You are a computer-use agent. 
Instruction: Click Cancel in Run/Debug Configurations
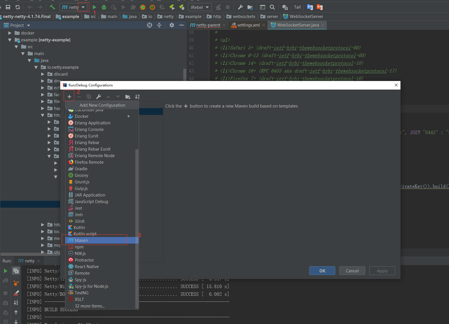click(352, 271)
